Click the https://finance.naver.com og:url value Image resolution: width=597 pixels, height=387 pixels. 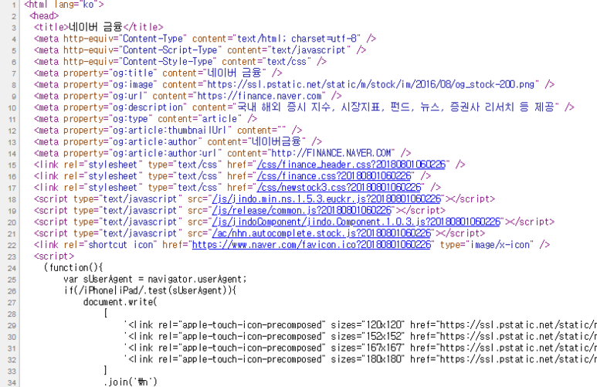pyautogui.click(x=261, y=96)
